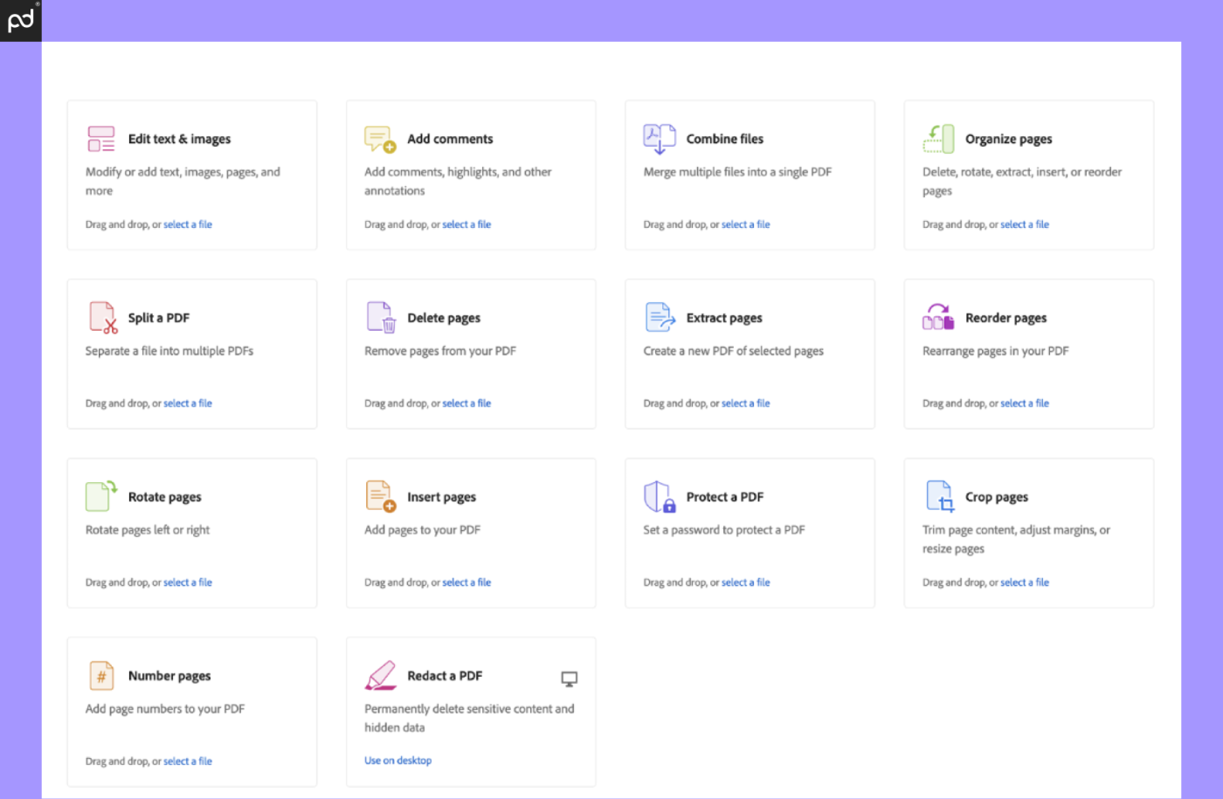
Task: Select the Edit text & images tool icon
Action: point(100,138)
